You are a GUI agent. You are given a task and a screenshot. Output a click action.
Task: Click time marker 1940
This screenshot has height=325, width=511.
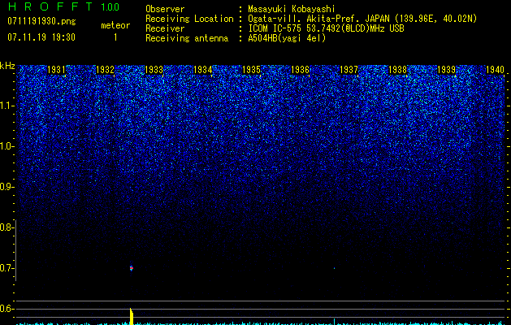(495, 70)
